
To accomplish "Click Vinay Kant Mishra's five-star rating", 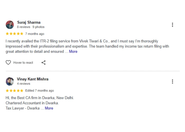I will click(x=14, y=91).
